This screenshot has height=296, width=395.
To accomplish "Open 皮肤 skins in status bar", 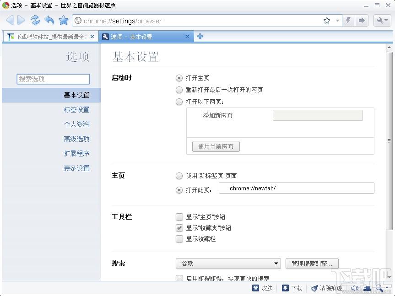I will coord(263,288).
